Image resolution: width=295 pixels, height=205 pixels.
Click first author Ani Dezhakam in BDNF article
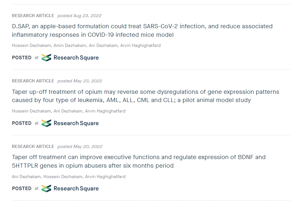tap(26, 177)
